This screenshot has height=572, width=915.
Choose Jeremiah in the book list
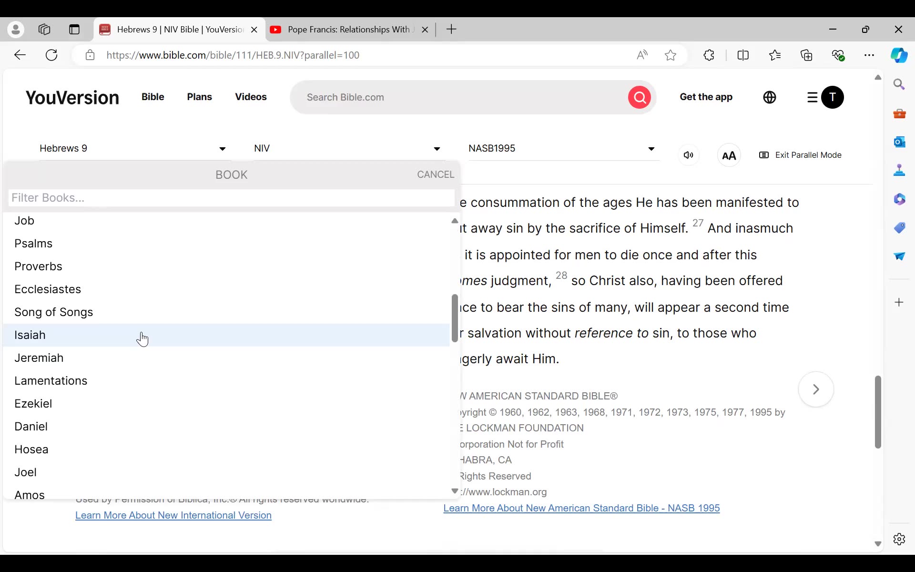point(226,358)
